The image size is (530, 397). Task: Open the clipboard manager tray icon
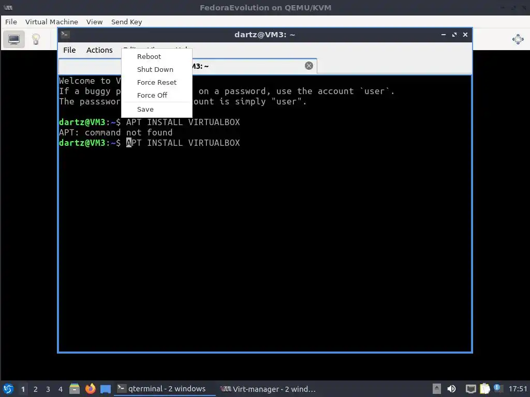point(484,389)
